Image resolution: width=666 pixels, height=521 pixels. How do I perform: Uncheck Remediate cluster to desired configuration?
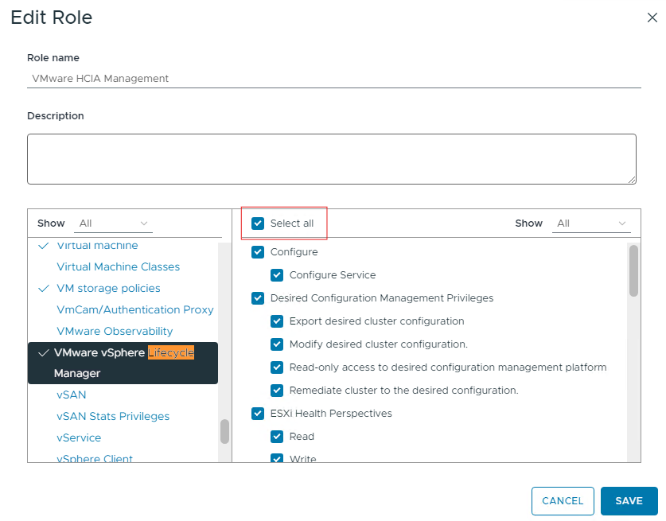click(277, 390)
